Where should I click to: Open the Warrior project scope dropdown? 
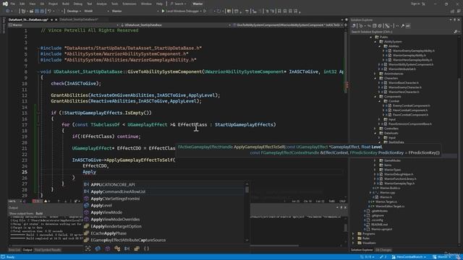(x=64, y=25)
